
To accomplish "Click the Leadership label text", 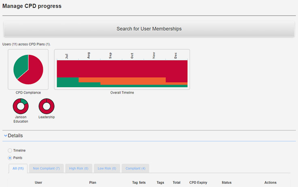I will coord(46,117).
